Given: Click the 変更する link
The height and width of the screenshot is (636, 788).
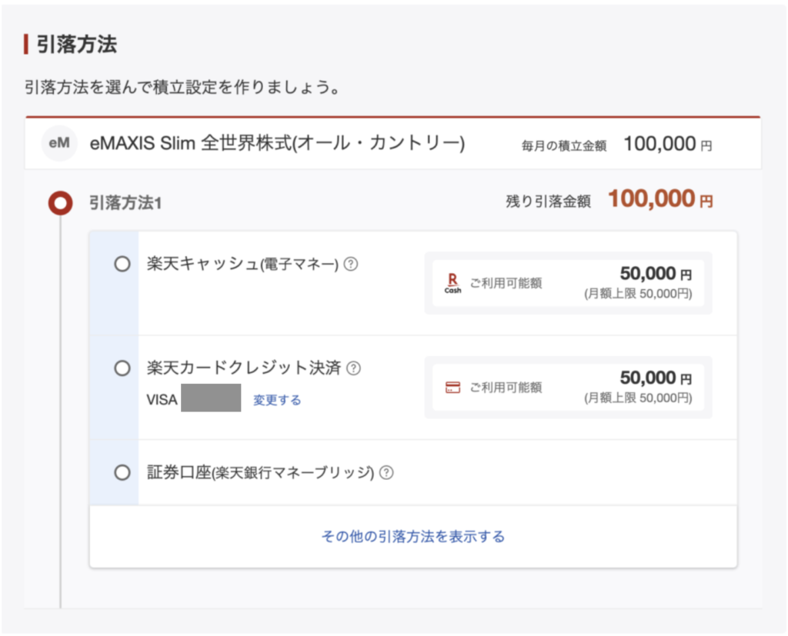Looking at the screenshot, I should point(275,400).
